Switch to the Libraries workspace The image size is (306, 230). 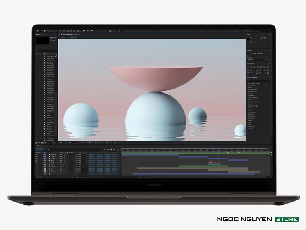238,31
